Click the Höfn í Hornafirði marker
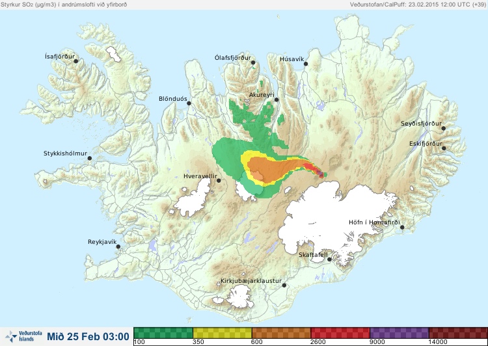 pos(402,228)
